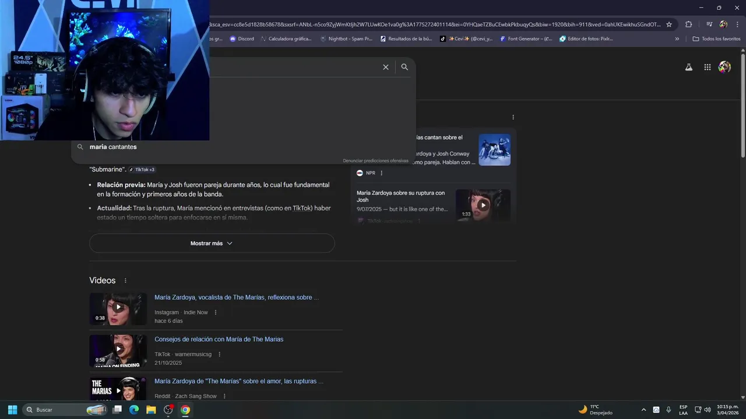Screen dimensions: 746x419
Task: Open the Discord bookmark
Action: pyautogui.click(x=242, y=39)
